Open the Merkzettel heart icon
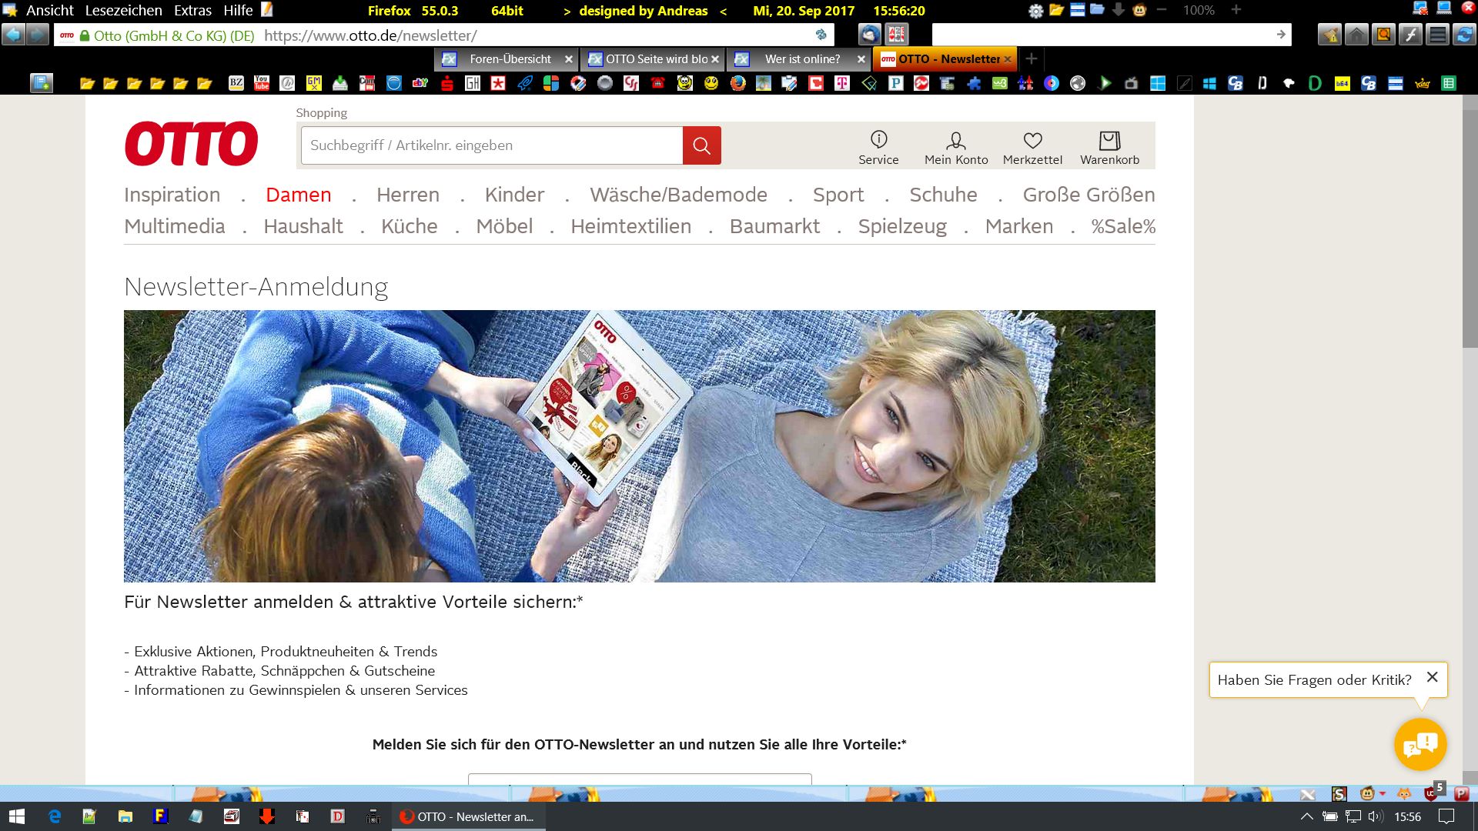The image size is (1478, 831). pos(1032,141)
